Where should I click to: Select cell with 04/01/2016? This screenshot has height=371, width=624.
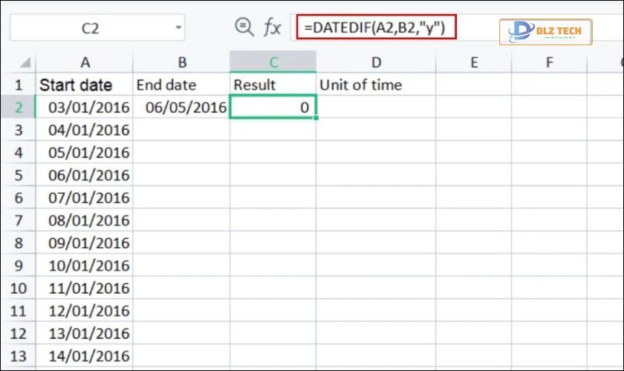[x=85, y=130]
